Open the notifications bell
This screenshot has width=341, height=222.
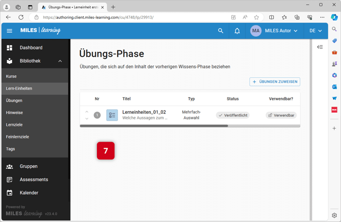[237, 31]
